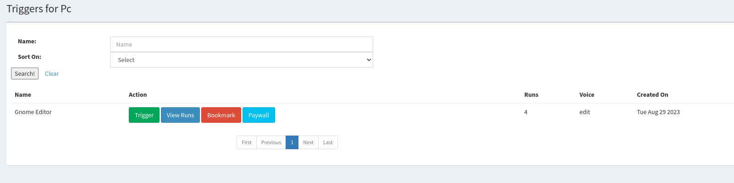The height and width of the screenshot is (183, 734).
Task: Click the Triggers for Pc heading
Action: coord(39,9)
